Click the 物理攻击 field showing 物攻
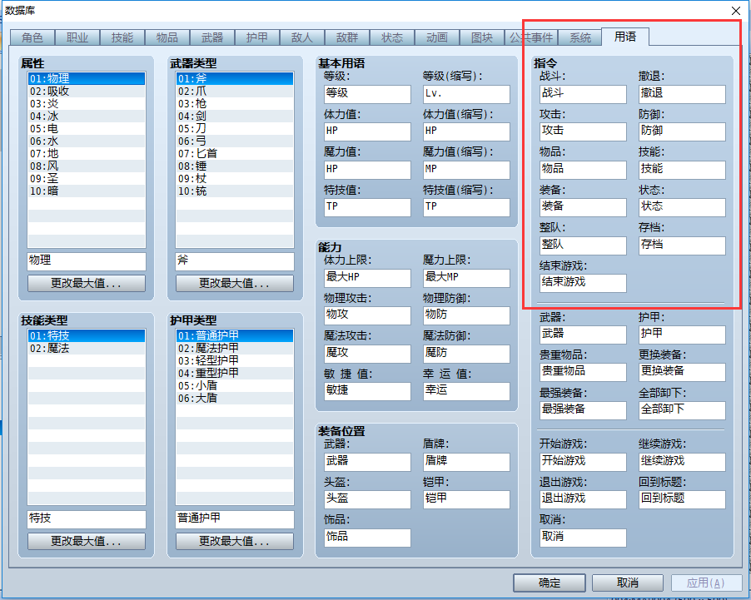 pyautogui.click(x=367, y=315)
